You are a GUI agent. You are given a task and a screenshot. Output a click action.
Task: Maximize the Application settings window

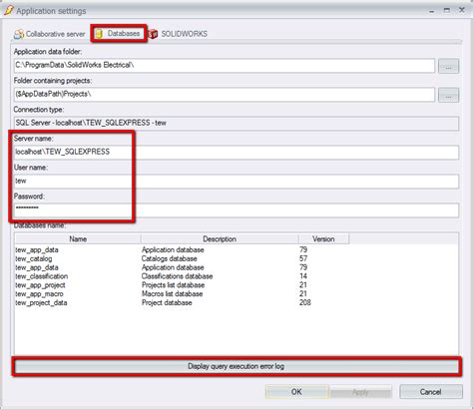447,10
